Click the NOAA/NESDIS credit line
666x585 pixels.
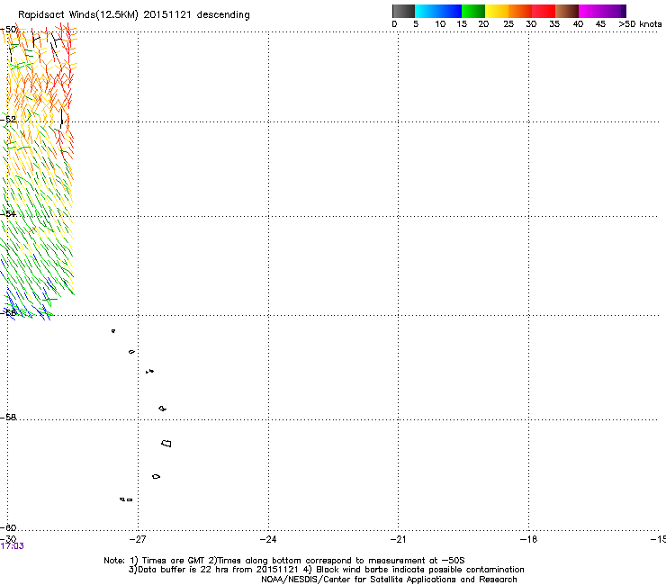pos(389,580)
